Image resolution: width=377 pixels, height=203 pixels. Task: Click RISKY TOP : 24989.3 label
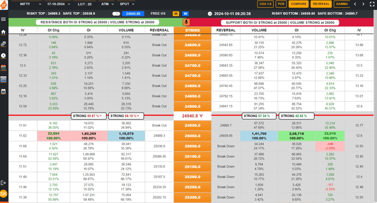43,14
